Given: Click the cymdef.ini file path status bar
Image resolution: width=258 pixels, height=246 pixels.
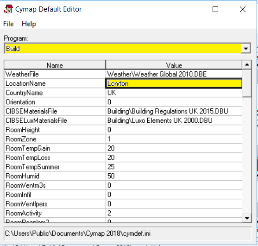Looking at the screenshot, I should [x=128, y=233].
